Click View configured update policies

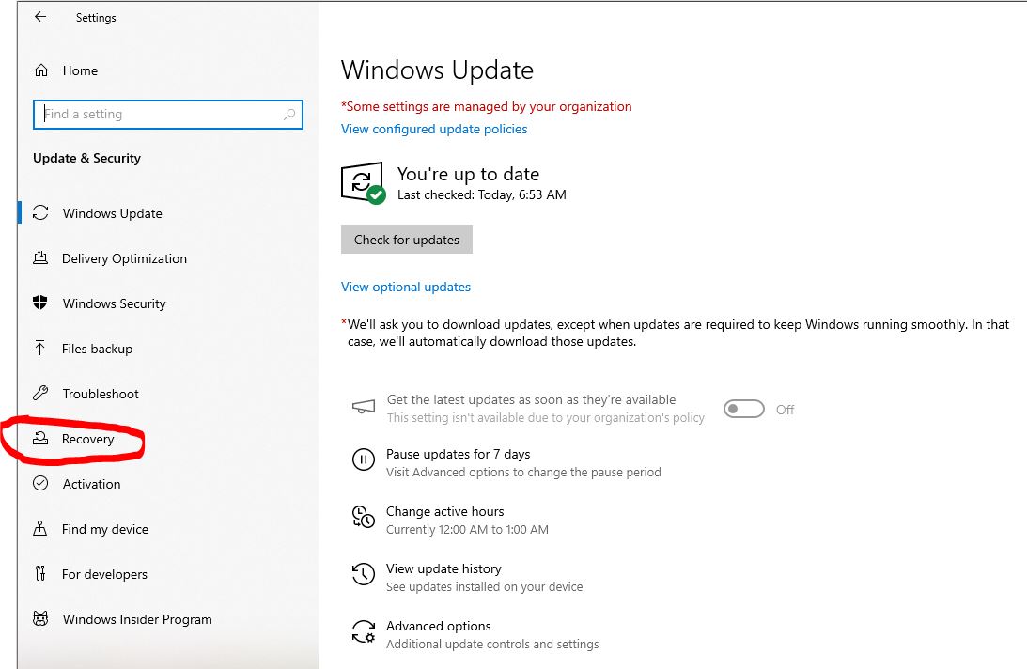[x=434, y=129]
